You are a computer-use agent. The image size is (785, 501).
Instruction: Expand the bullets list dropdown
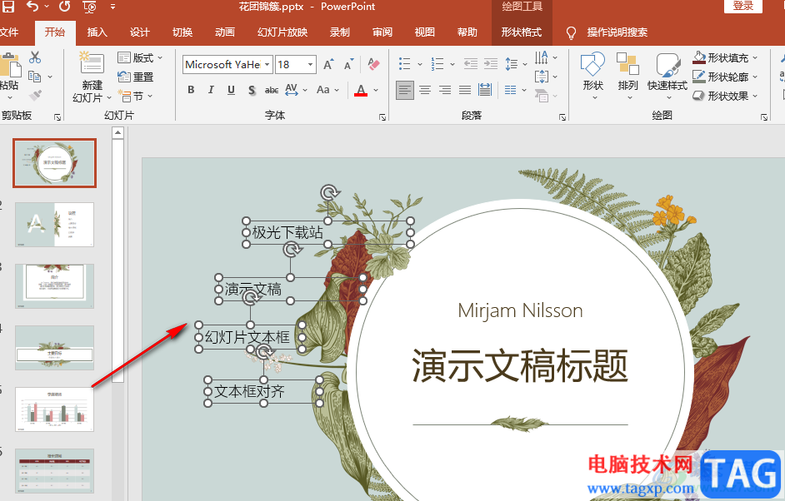[x=419, y=64]
